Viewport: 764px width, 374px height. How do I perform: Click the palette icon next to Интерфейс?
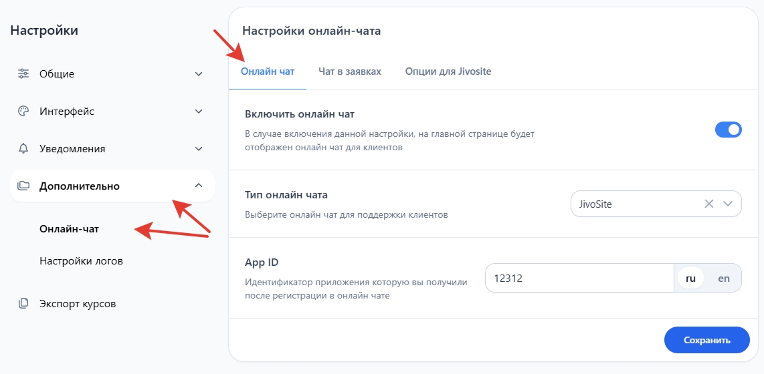[23, 111]
